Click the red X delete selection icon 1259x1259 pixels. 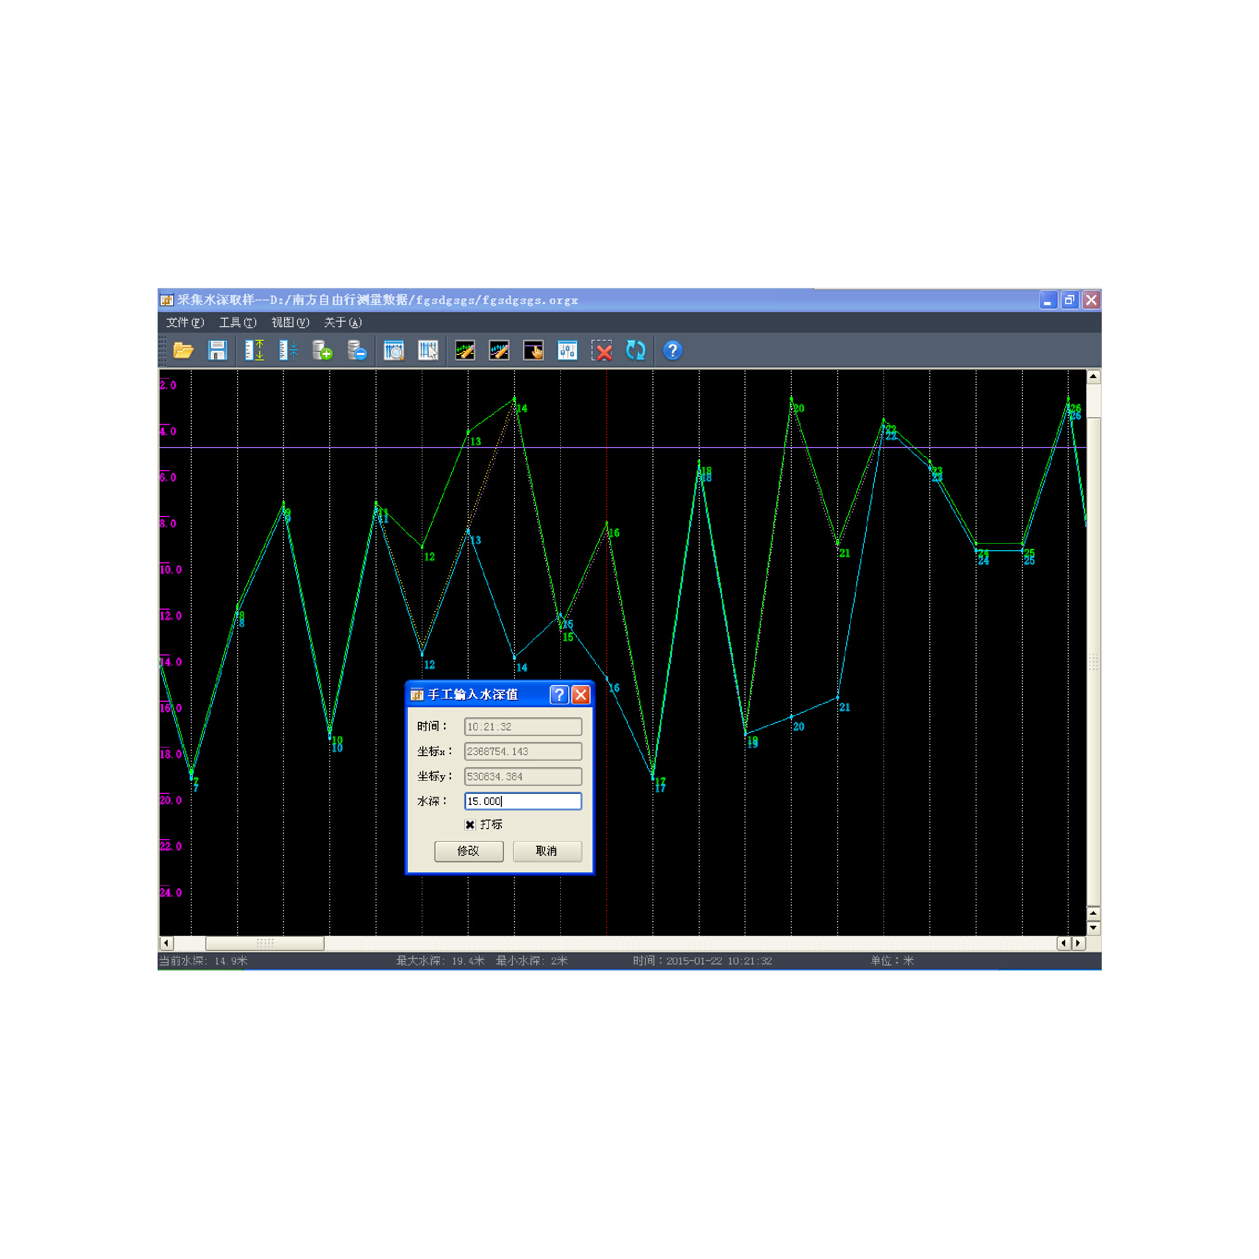point(602,350)
